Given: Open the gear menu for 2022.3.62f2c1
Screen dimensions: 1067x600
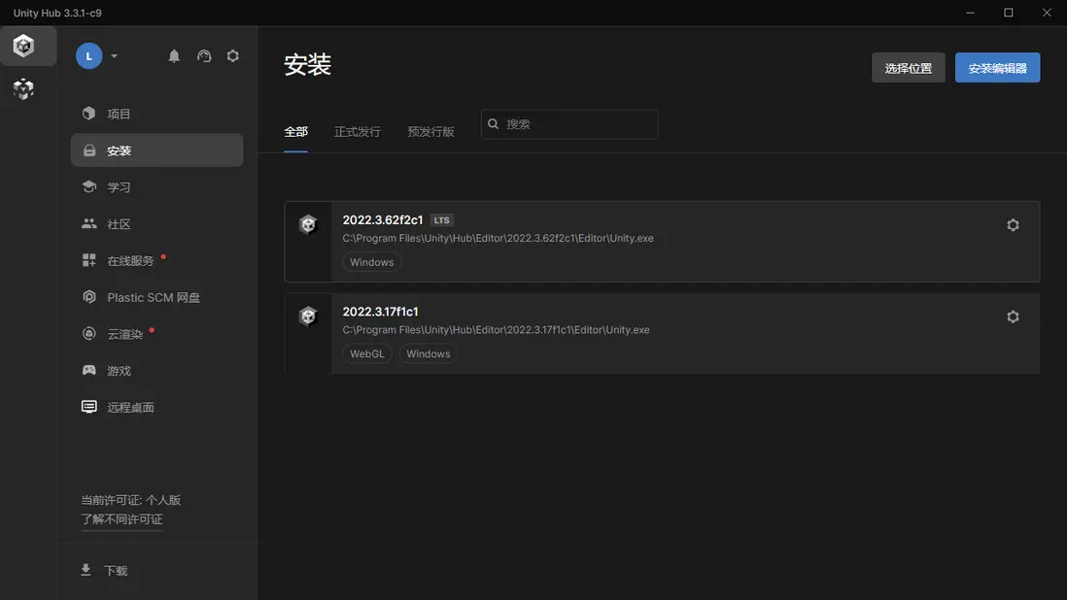Looking at the screenshot, I should click(1013, 225).
